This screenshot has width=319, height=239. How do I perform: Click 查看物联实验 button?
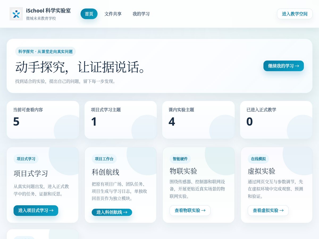click(190, 211)
